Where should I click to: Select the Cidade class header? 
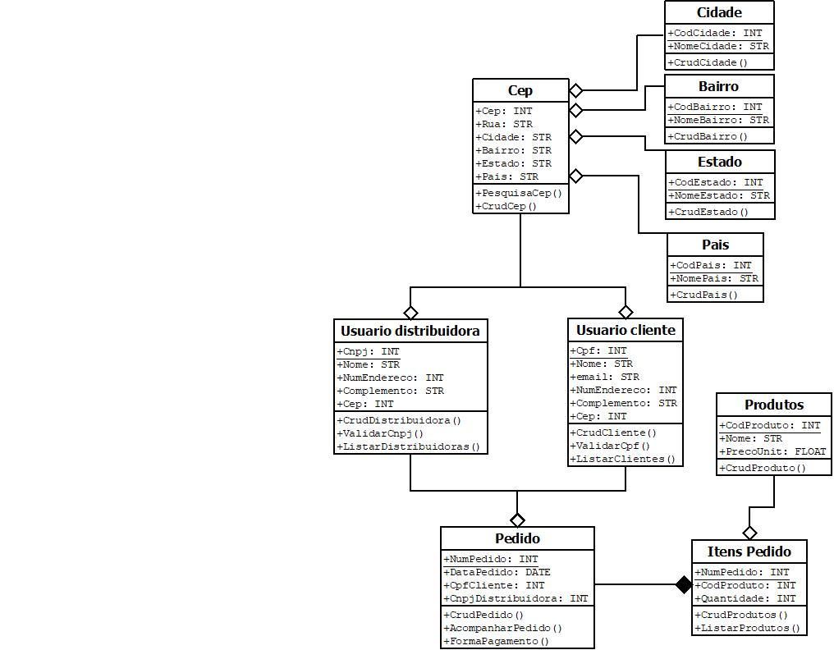tap(719, 12)
